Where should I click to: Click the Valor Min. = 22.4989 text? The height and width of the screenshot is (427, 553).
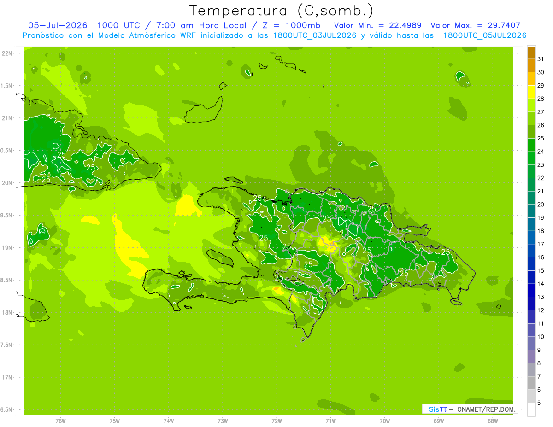point(378,25)
